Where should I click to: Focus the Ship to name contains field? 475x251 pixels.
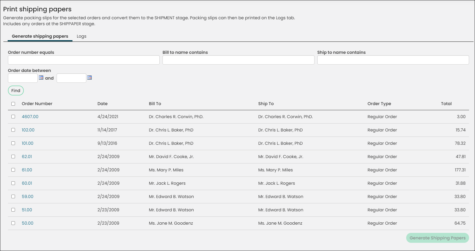pos(393,60)
